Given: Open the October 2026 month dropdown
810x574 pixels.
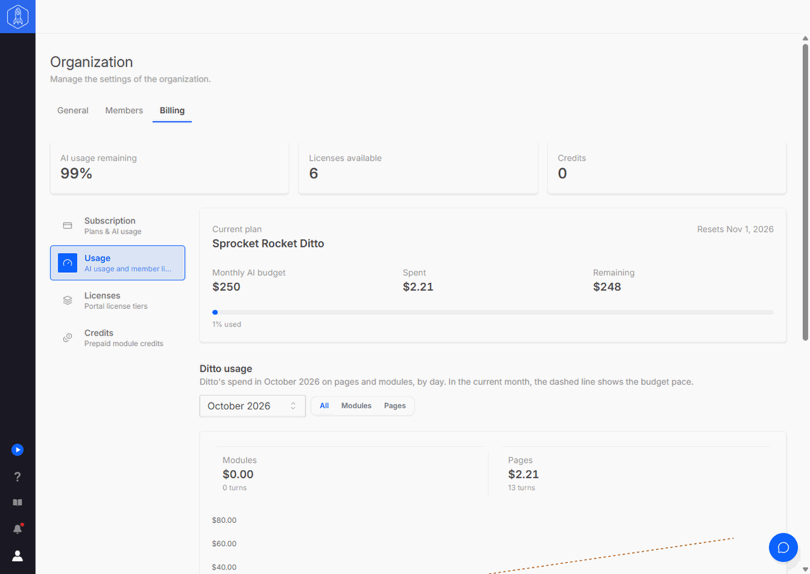Looking at the screenshot, I should point(252,406).
